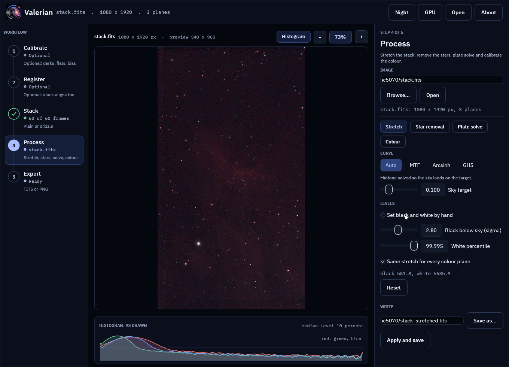509x367 pixels.
Task: Select the MTF curve option
Action: (415, 165)
